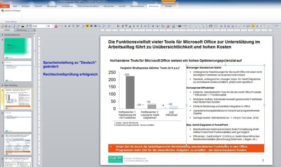Toggle center text alignment
Image resolution: width=281 pixels, height=167 pixels.
[91, 26]
